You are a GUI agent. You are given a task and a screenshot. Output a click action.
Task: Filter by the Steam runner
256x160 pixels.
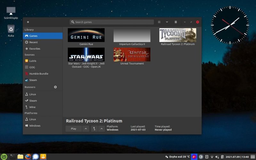tap(43, 100)
